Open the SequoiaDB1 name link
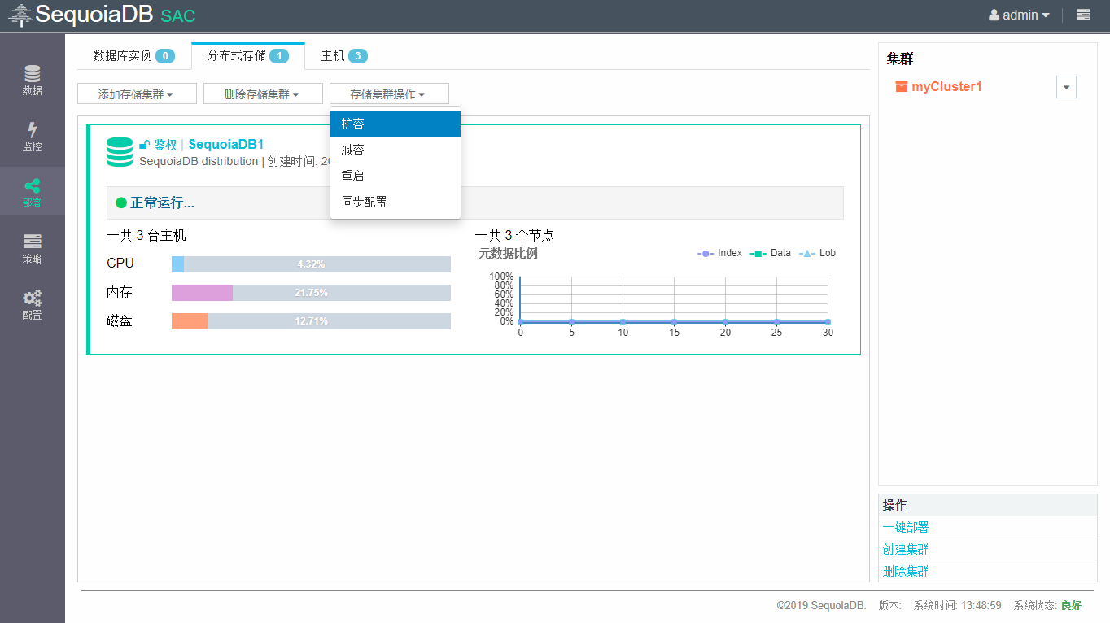The height and width of the screenshot is (623, 1110). point(226,145)
